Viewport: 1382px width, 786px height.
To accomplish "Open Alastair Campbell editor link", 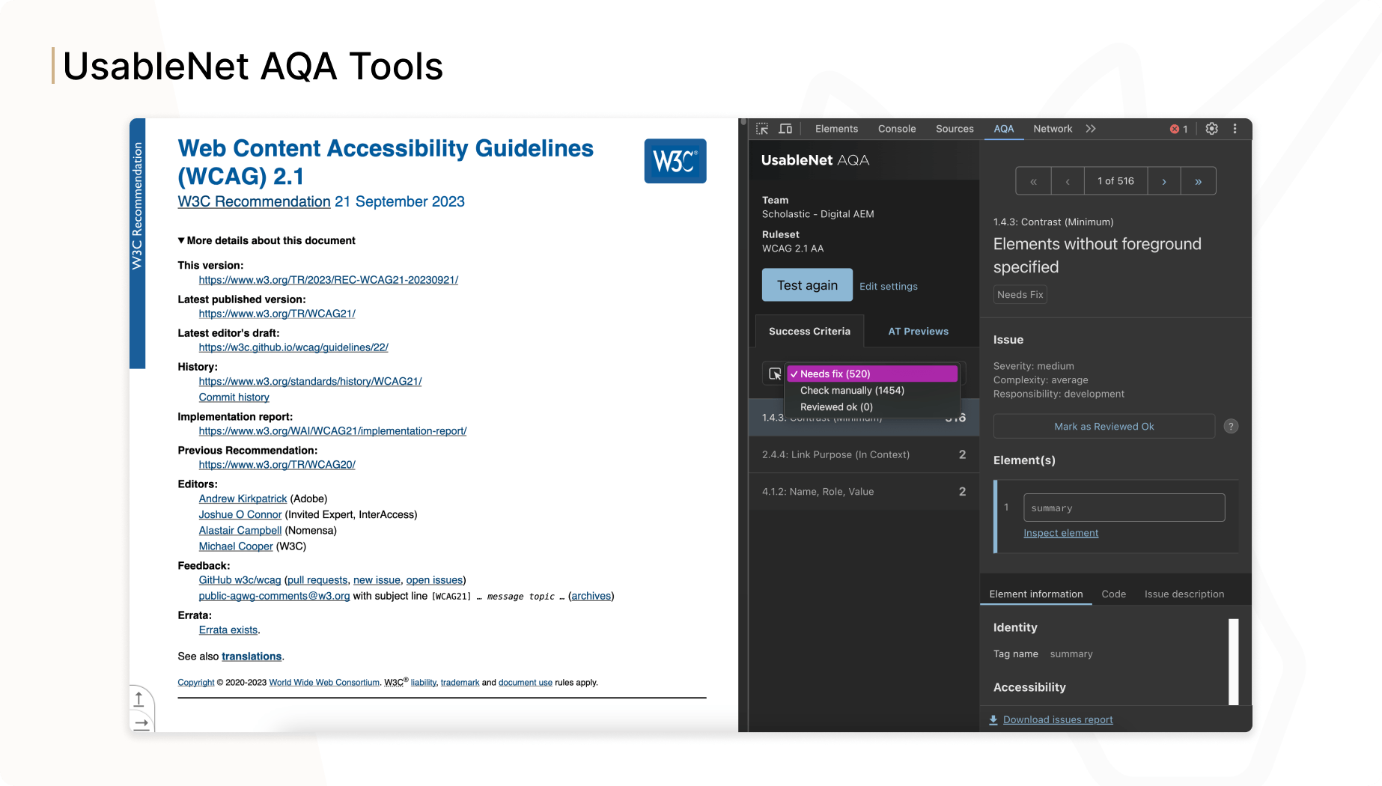I will 240,530.
